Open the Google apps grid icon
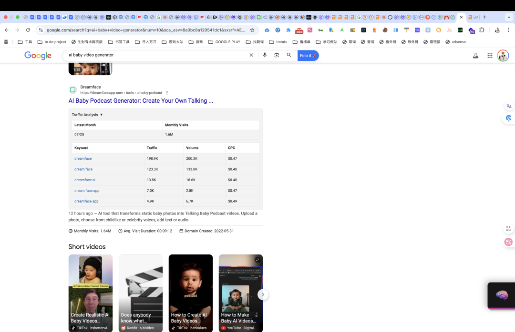 (x=490, y=55)
